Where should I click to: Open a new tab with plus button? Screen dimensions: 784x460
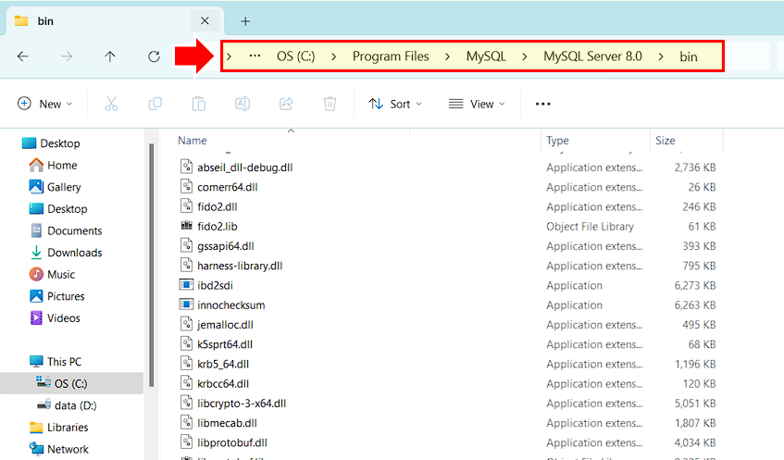245,21
